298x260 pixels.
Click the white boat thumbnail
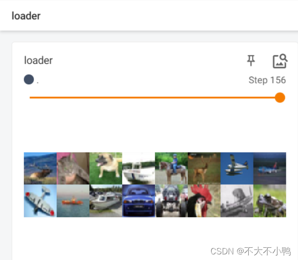(x=139, y=168)
